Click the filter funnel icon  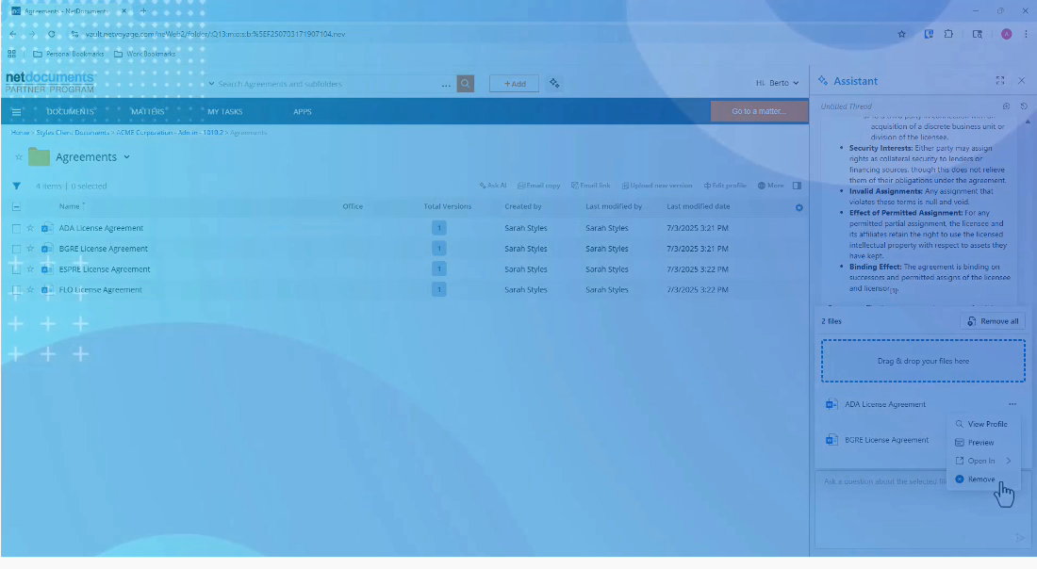pyautogui.click(x=17, y=186)
